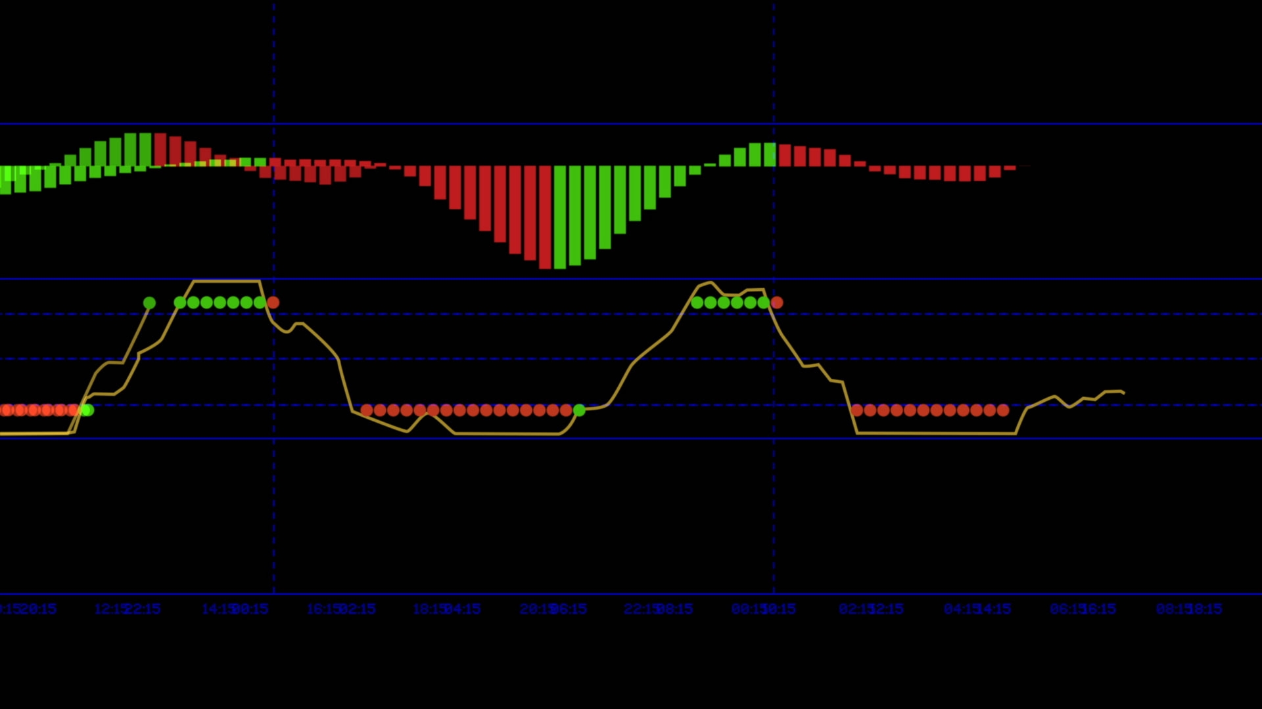
Task: Click the right end of the gold oscillator line
Action: (1123, 393)
